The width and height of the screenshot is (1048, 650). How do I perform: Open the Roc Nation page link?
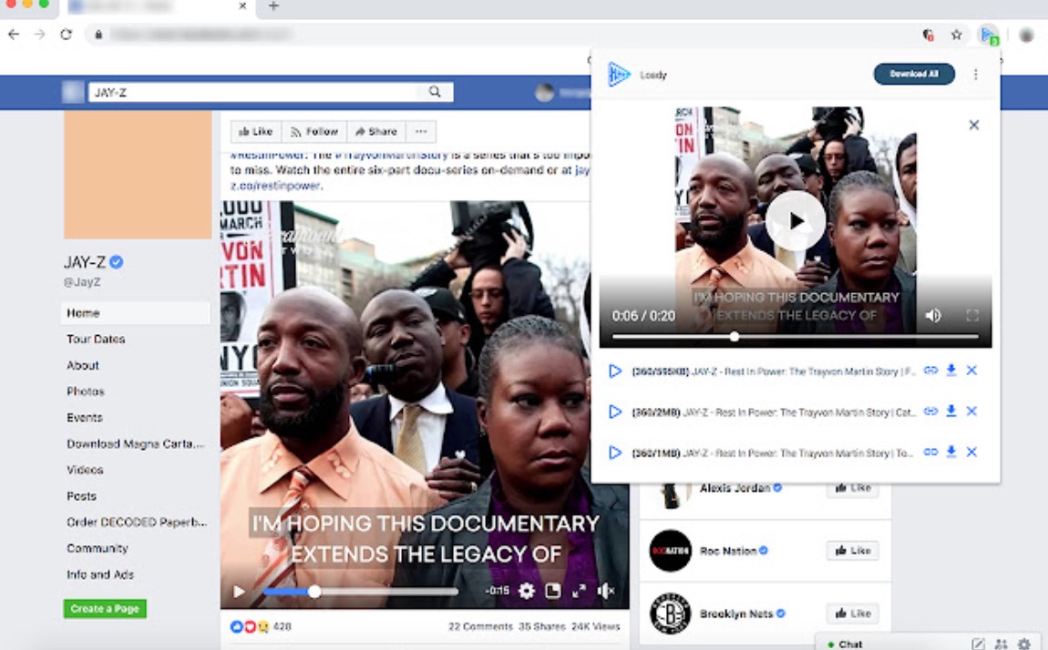(728, 551)
